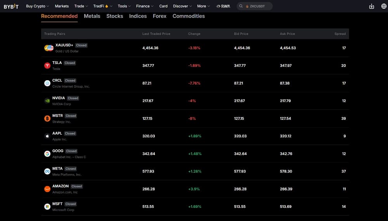Click the Trading Pairs column header
Viewport: 388px width, 221px height.
click(55, 34)
